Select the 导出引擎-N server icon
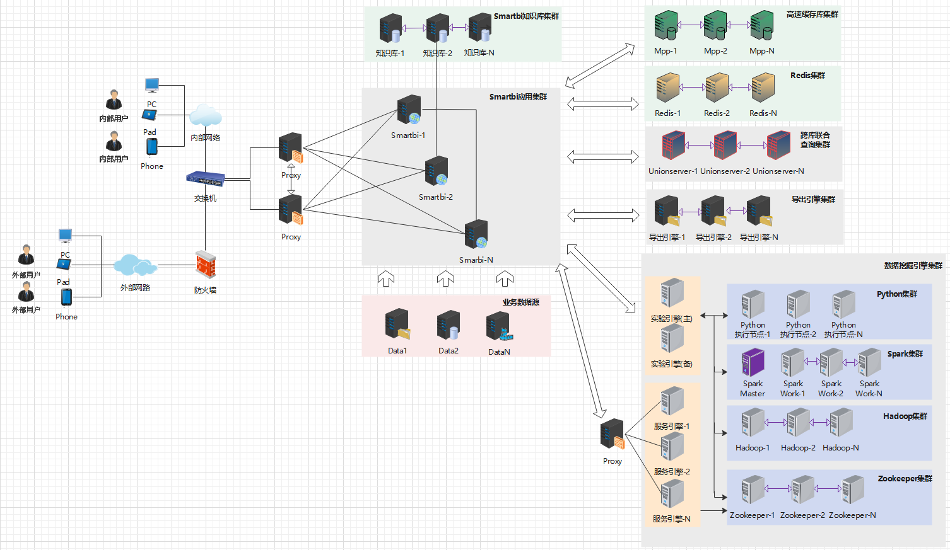 (x=759, y=211)
